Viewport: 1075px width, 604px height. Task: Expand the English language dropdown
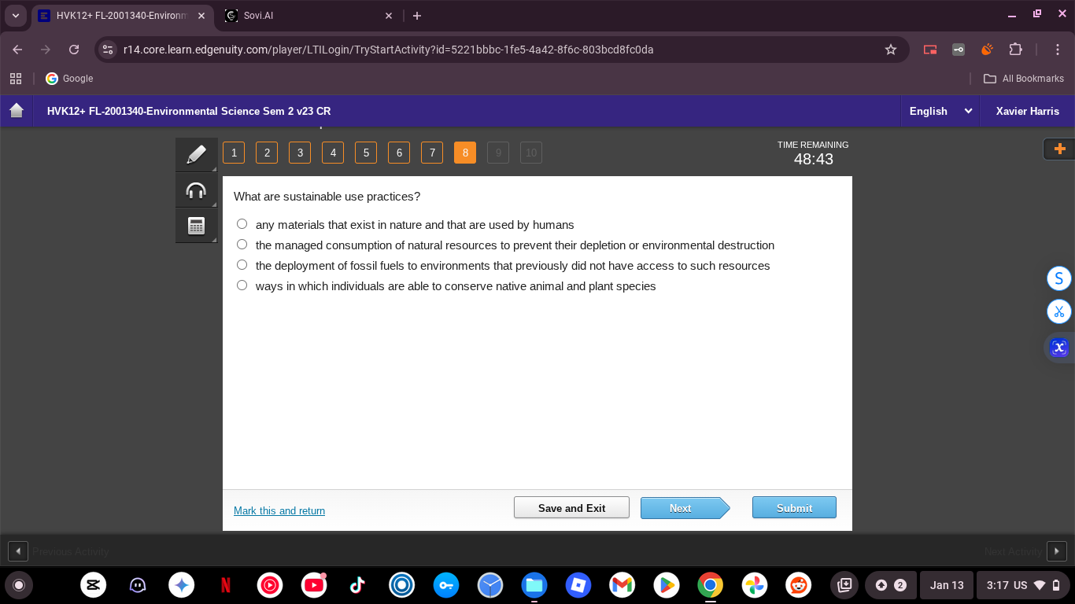[940, 111]
